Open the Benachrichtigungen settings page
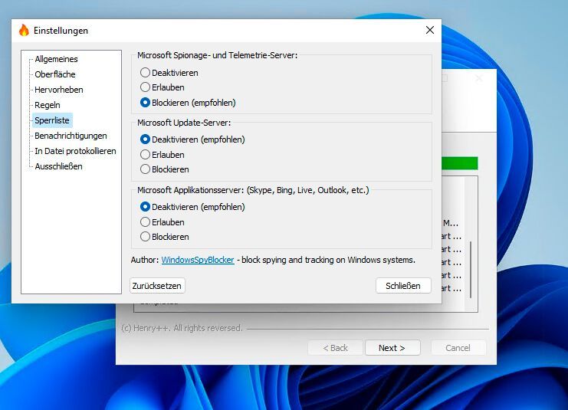This screenshot has height=410, width=568. click(x=71, y=136)
